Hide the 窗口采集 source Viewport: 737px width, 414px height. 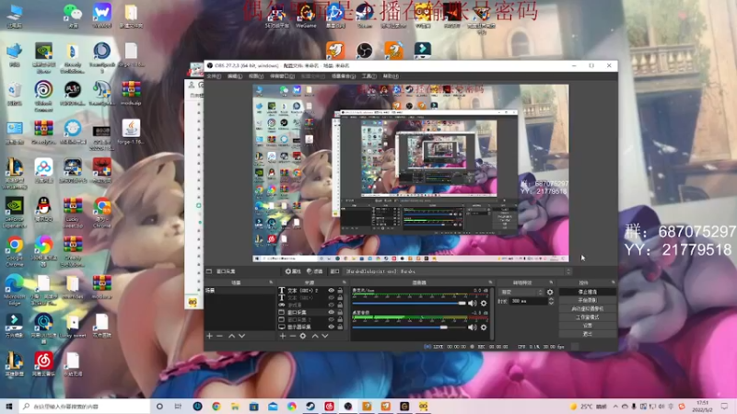tap(332, 312)
